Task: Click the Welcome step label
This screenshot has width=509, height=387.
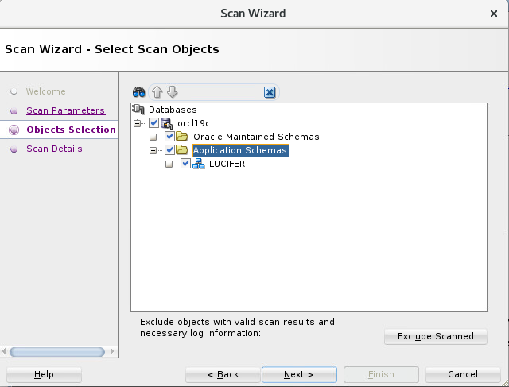Action: tap(46, 91)
